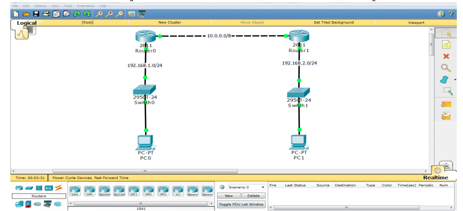Open the Custom Devices Dialog icon
The height and width of the screenshot is (211, 463).
(x=142, y=13)
